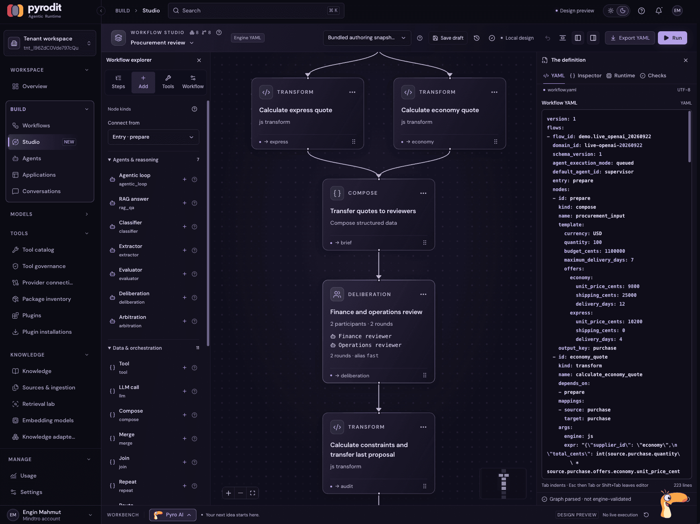The height and width of the screenshot is (524, 700).
Task: Click the Run button
Action: 672,38
